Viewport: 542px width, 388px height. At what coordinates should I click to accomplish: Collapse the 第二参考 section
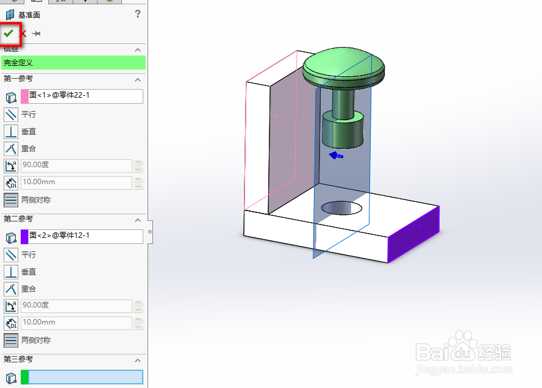click(x=138, y=220)
